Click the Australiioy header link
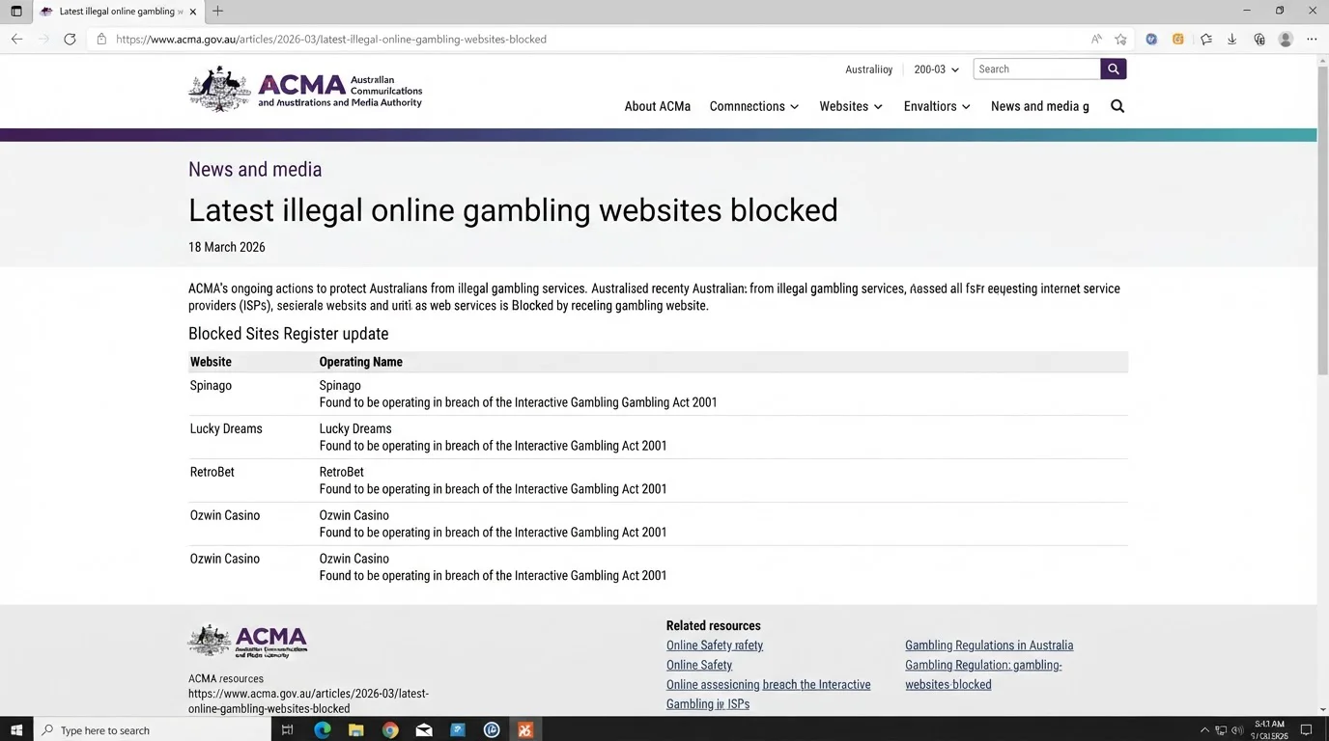This screenshot has width=1329, height=741. click(x=868, y=69)
